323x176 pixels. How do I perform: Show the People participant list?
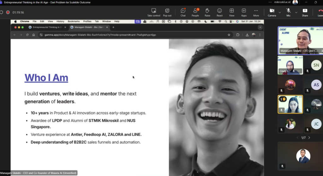click(195, 12)
